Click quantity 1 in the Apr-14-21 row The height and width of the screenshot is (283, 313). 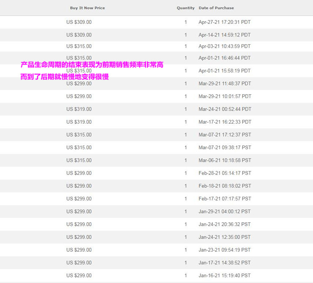186,35
